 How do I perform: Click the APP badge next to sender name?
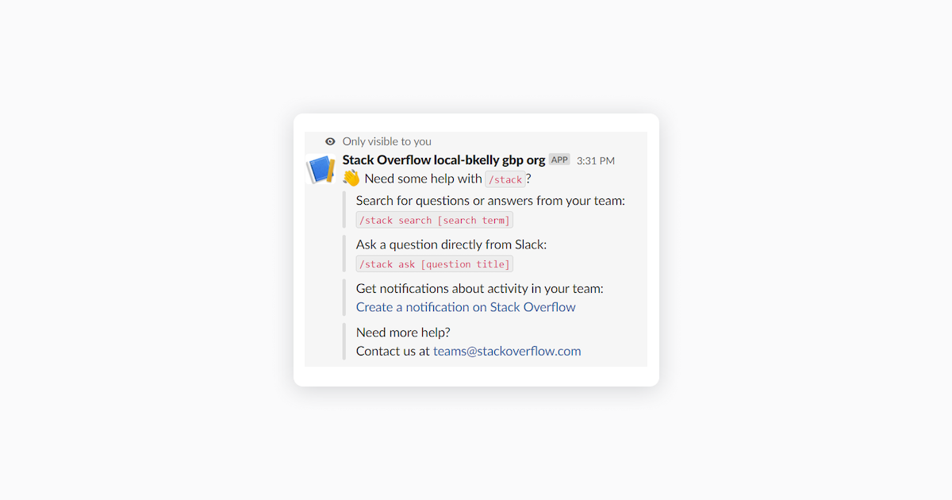pyautogui.click(x=559, y=160)
